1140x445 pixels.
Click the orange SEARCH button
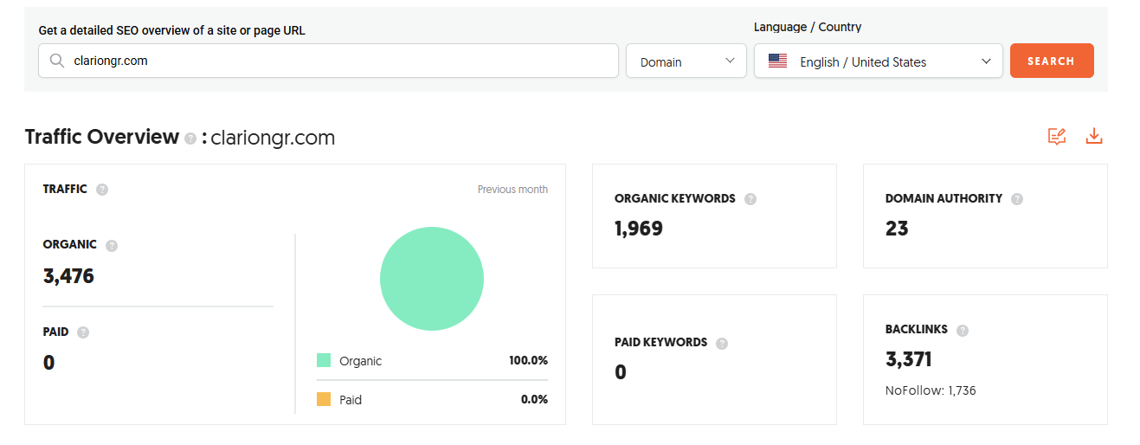coord(1052,61)
